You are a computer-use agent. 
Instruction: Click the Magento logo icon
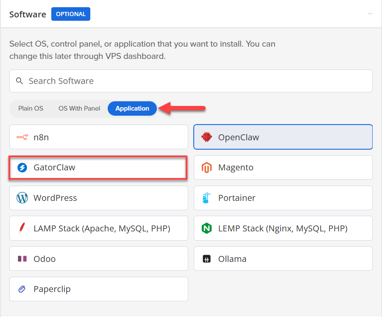point(206,167)
